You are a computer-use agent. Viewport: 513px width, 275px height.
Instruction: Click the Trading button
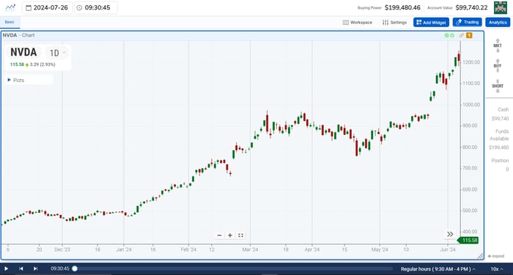[468, 22]
